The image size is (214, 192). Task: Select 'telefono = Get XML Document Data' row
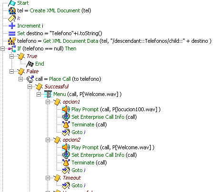click(x=114, y=41)
